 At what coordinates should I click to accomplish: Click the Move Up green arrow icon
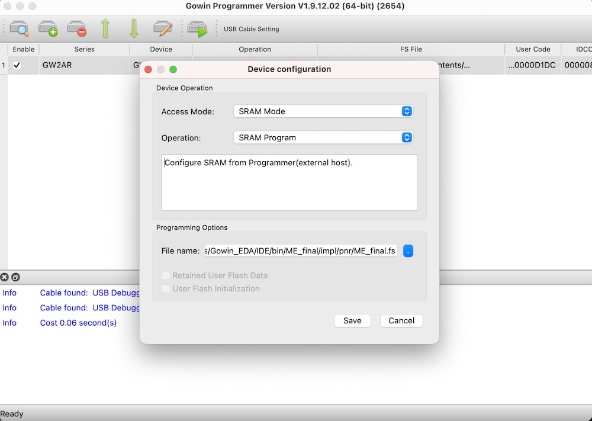click(105, 28)
